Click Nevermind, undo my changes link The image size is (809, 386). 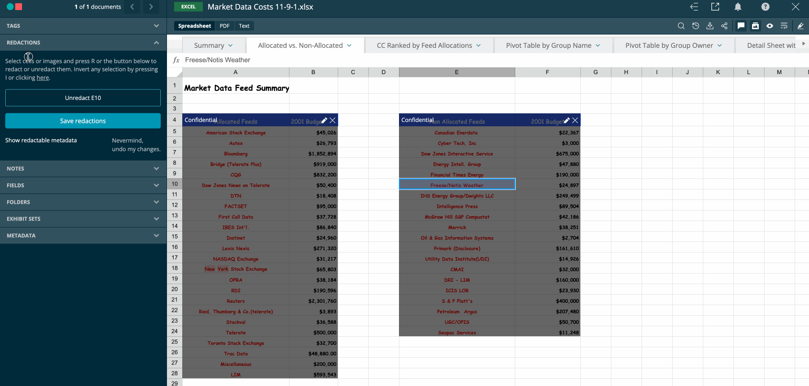coord(136,144)
